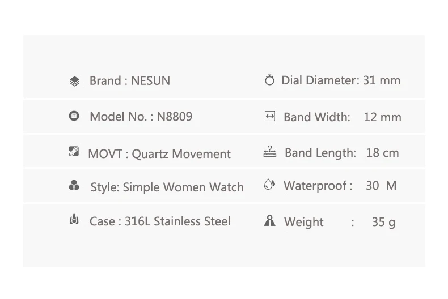Click the weight icon beside Weight
The width and height of the screenshot is (448, 299).
tap(270, 220)
